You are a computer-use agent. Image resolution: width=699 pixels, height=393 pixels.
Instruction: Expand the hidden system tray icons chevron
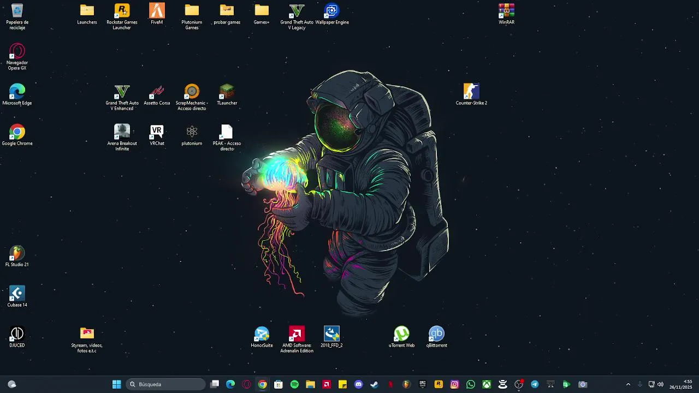[628, 384]
